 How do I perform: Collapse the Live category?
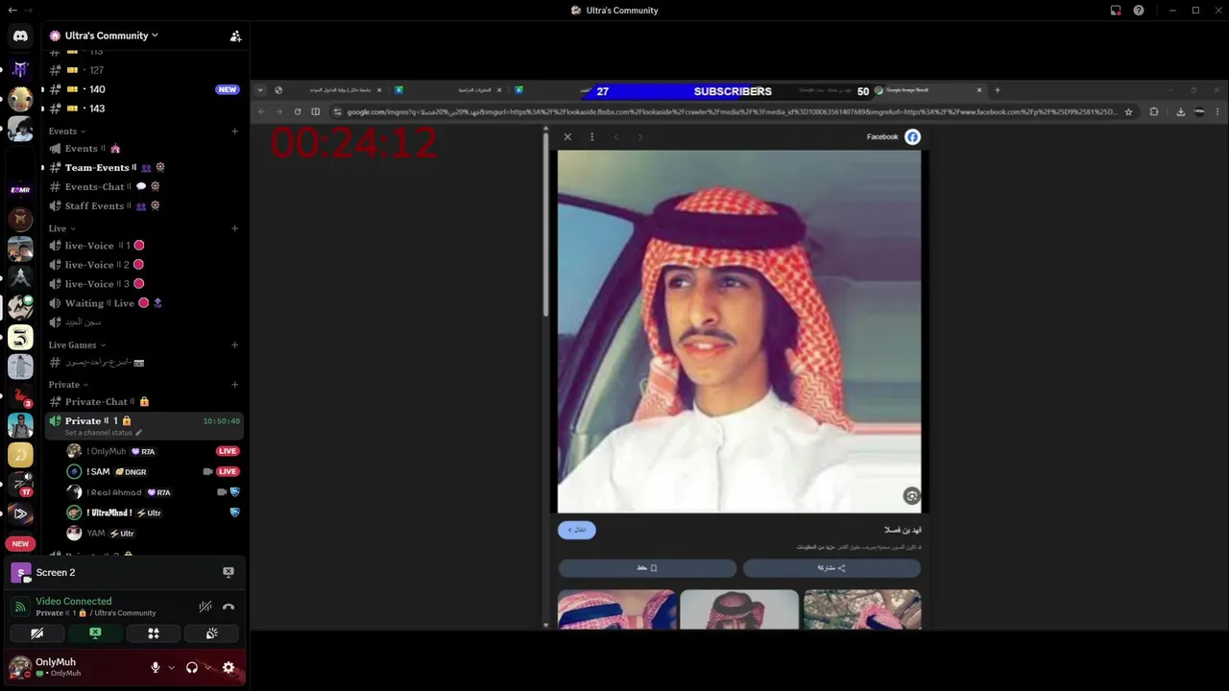coord(61,228)
